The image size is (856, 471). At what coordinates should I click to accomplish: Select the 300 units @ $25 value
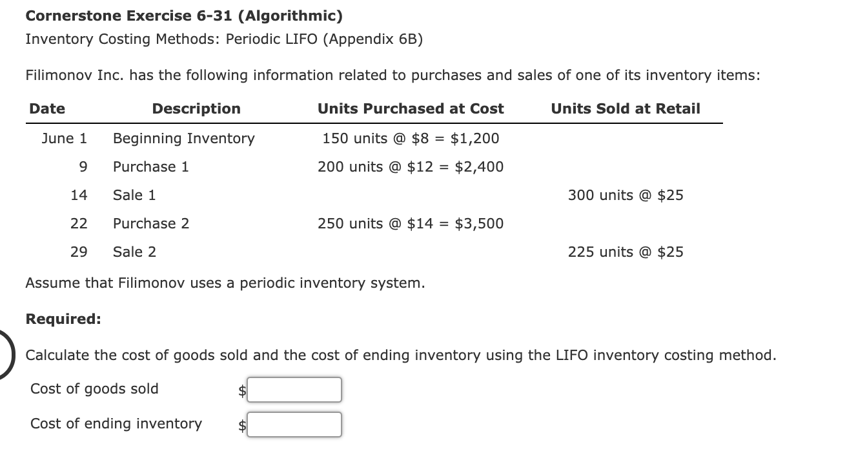[625, 195]
